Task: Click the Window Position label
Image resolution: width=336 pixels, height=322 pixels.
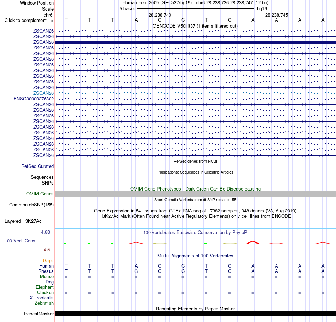Action: point(37,3)
